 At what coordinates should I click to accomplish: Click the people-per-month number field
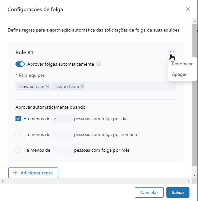[62, 150]
